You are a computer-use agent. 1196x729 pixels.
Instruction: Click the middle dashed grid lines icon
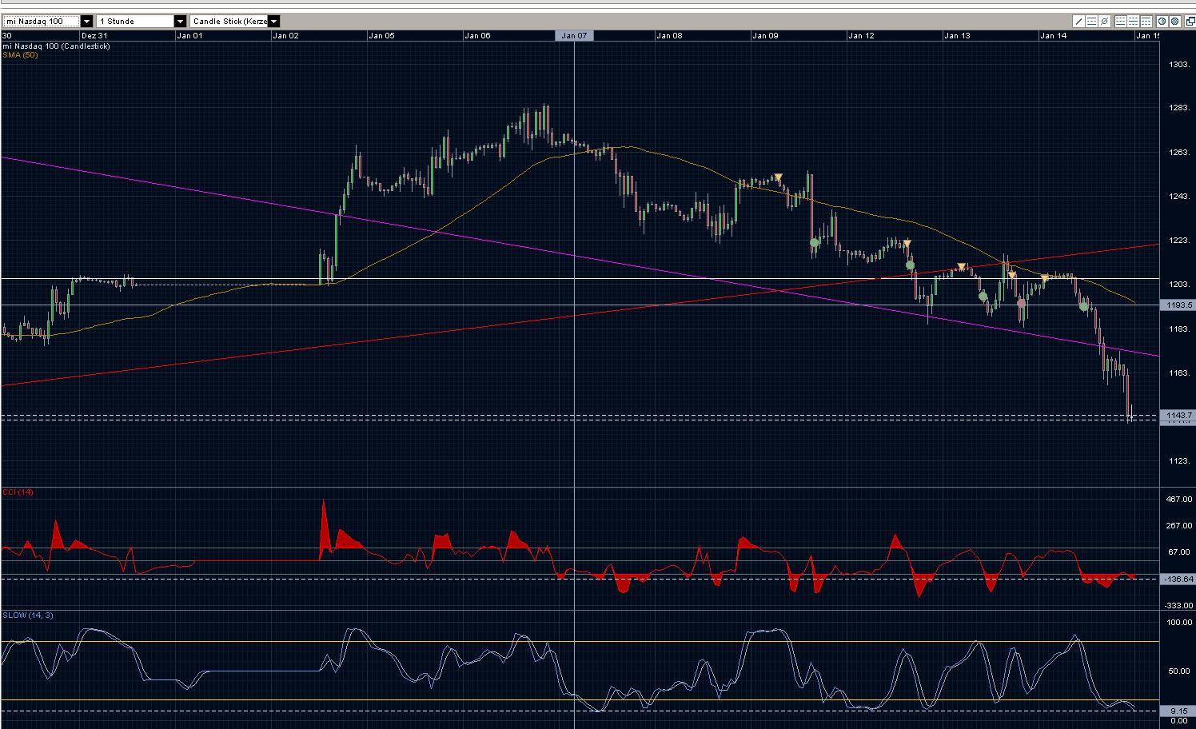pos(1134,22)
